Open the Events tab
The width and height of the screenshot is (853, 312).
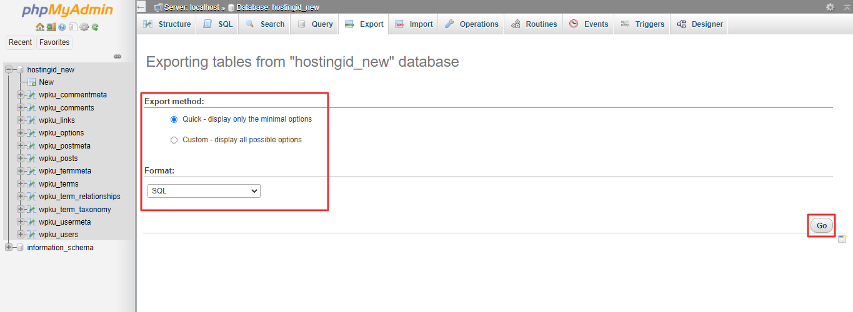pos(589,24)
